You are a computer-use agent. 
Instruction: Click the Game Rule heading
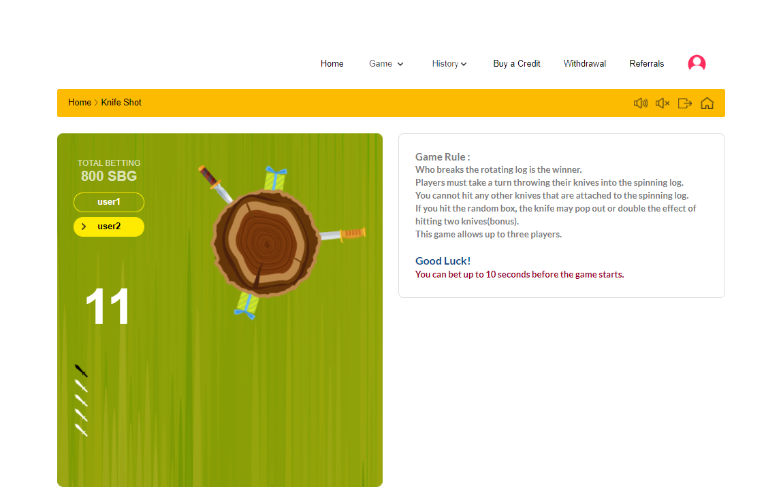(443, 156)
